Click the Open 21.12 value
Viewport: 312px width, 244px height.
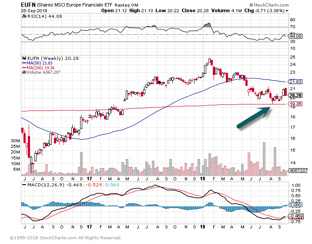point(114,10)
